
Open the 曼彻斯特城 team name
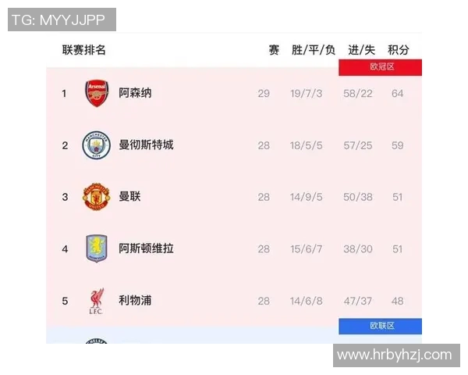tap(146, 145)
